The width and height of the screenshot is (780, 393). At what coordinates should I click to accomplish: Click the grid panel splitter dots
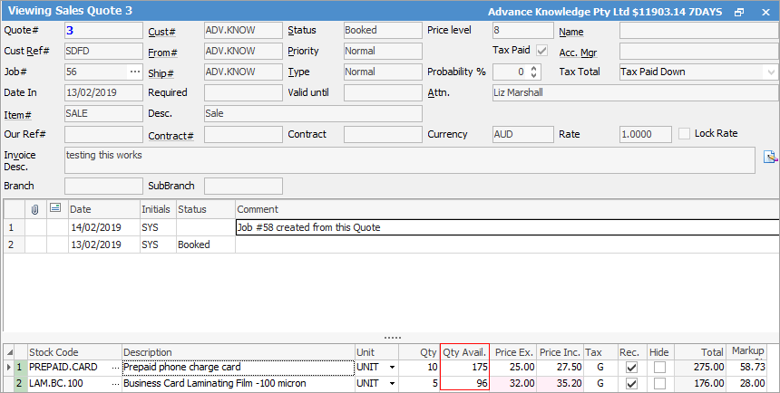pyautogui.click(x=391, y=338)
